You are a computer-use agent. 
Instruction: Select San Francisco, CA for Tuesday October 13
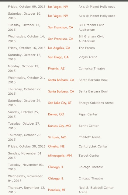click(x=61, y=27)
